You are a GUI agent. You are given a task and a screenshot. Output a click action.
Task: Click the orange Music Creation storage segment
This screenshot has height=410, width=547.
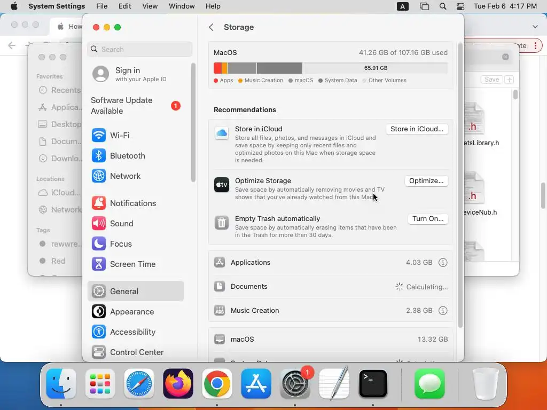tap(225, 68)
